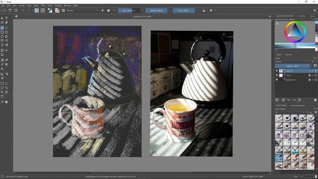Switch to the Channels tab

coord(289,55)
